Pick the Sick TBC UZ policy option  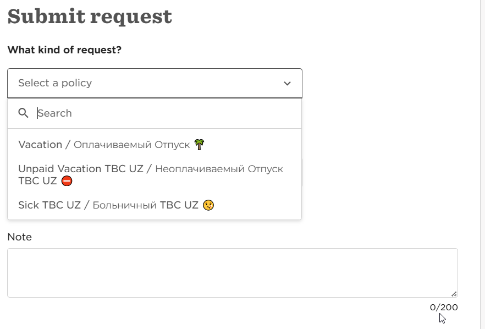click(x=49, y=205)
